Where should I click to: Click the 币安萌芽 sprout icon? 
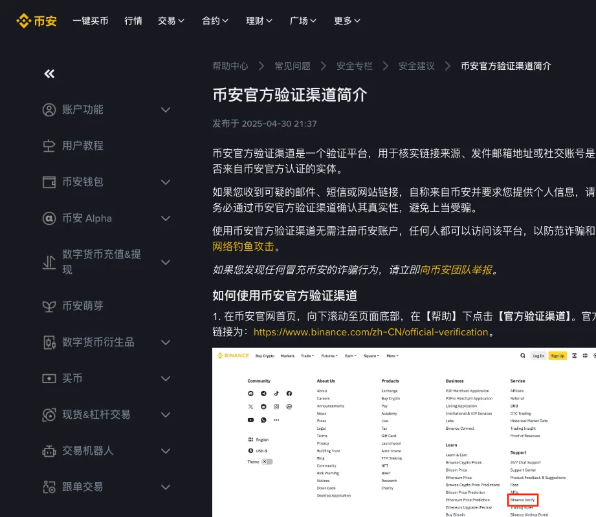coord(49,306)
